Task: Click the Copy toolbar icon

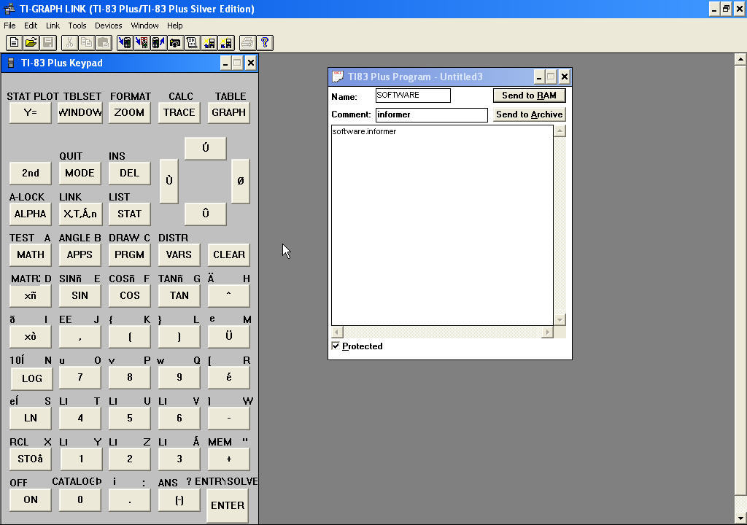Action: coord(87,43)
